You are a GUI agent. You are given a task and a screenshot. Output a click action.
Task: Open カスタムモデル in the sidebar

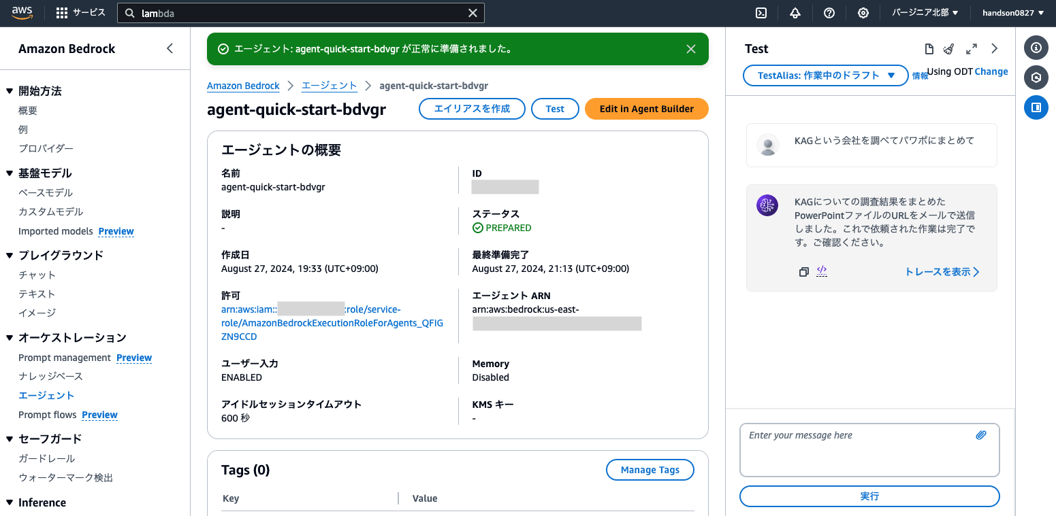click(x=51, y=211)
